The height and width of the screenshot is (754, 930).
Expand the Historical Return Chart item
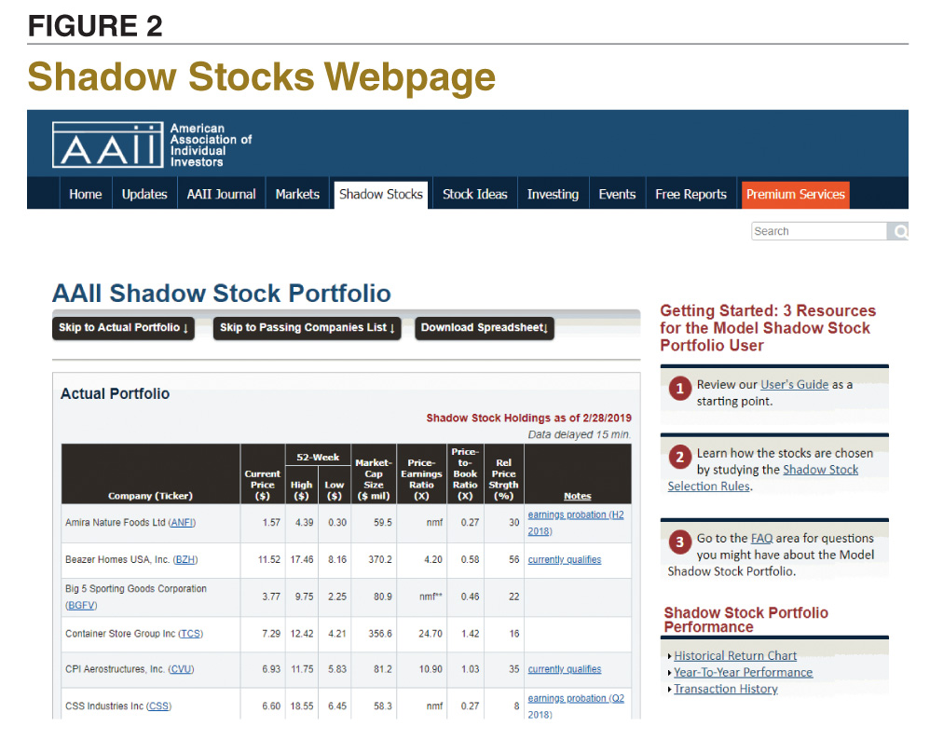pyautogui.click(x=736, y=654)
